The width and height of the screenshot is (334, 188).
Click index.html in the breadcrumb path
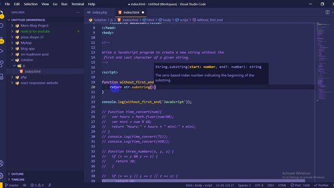tap(130, 20)
